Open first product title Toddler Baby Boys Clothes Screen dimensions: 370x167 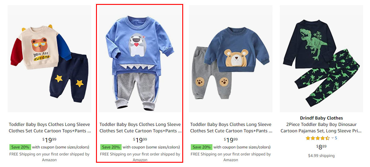point(49,127)
